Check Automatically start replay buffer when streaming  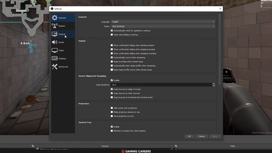112,65
